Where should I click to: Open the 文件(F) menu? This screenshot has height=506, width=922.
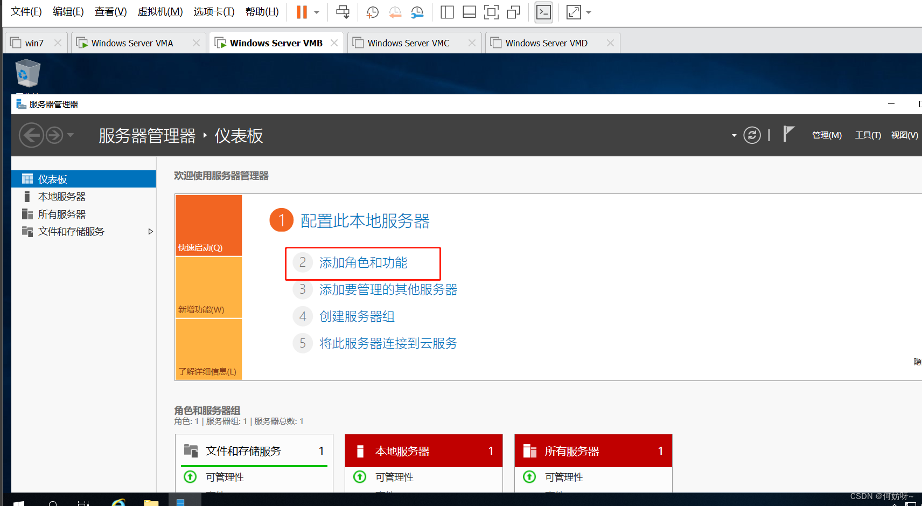click(26, 11)
